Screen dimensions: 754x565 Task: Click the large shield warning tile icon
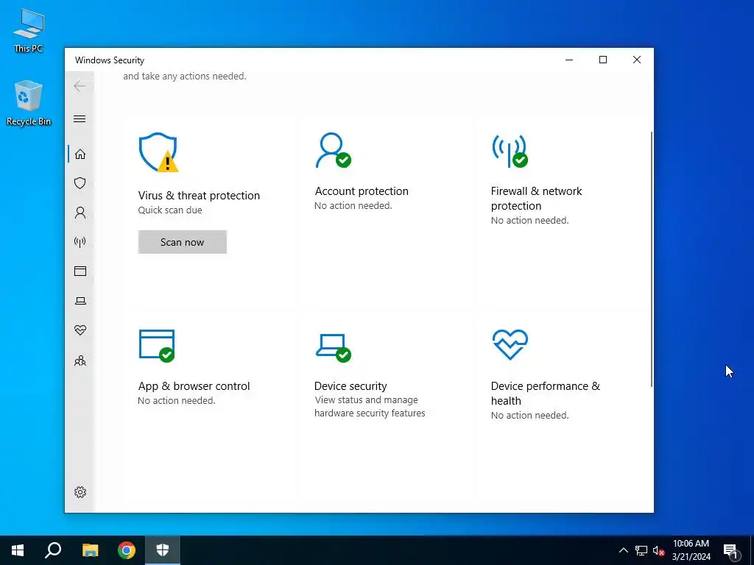159,152
